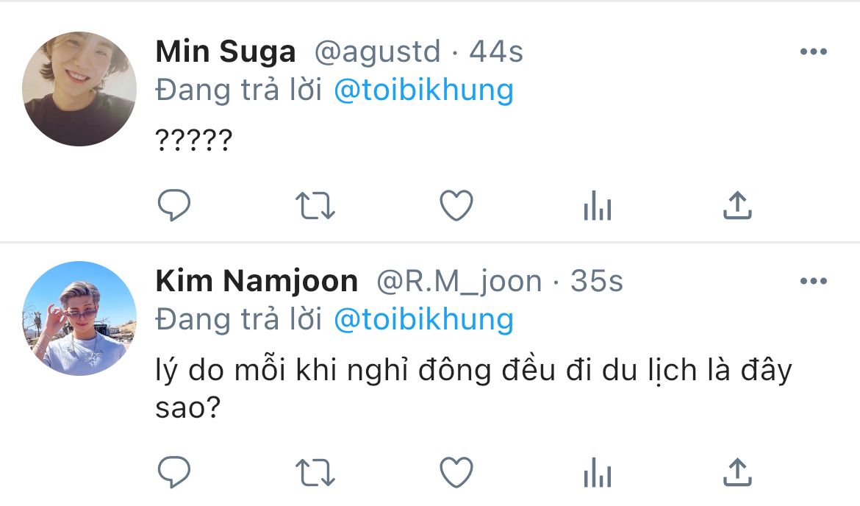Open the @R.M_joon handle
This screenshot has width=860, height=506.
pos(459,282)
